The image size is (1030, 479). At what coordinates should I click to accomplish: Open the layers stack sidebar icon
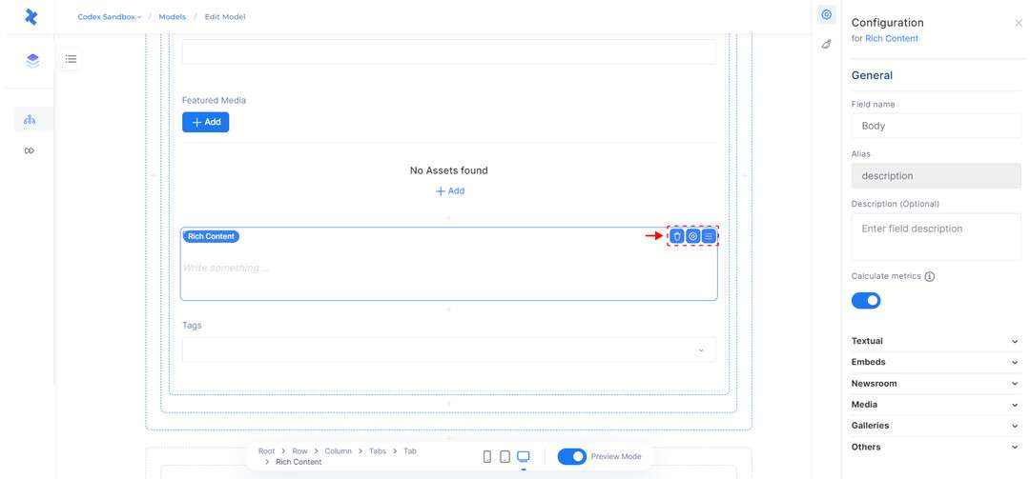coord(32,61)
